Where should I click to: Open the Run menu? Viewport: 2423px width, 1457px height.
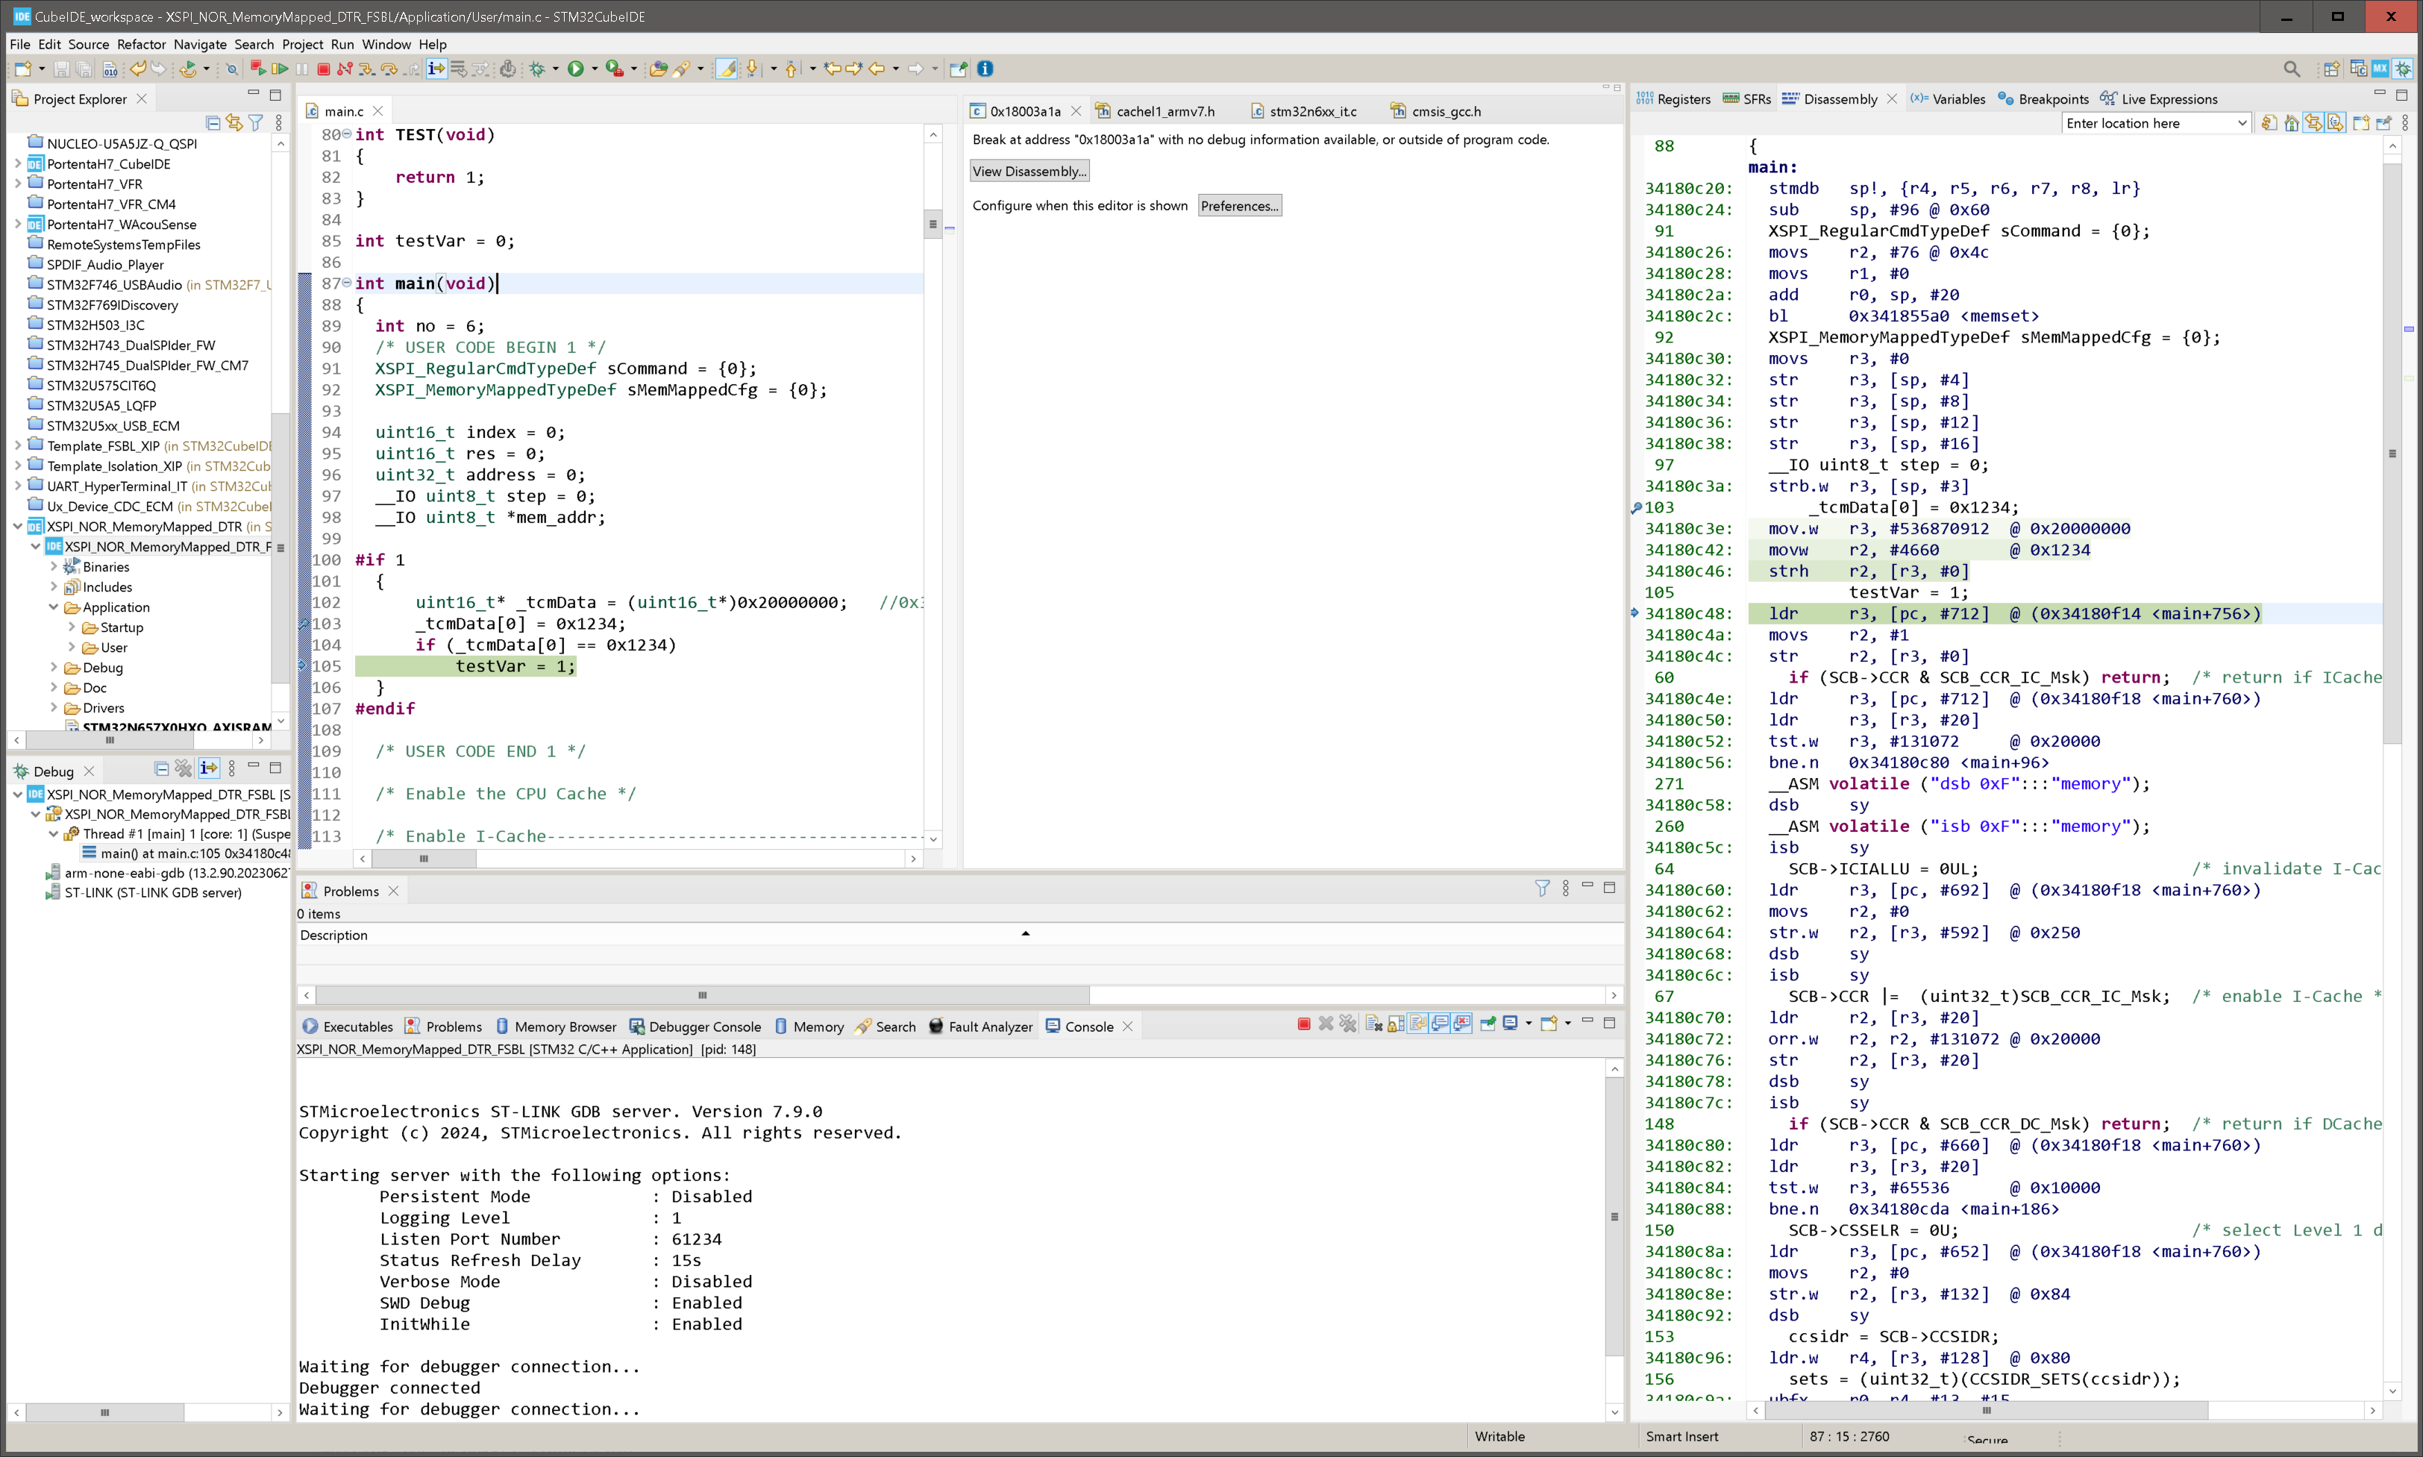click(342, 44)
